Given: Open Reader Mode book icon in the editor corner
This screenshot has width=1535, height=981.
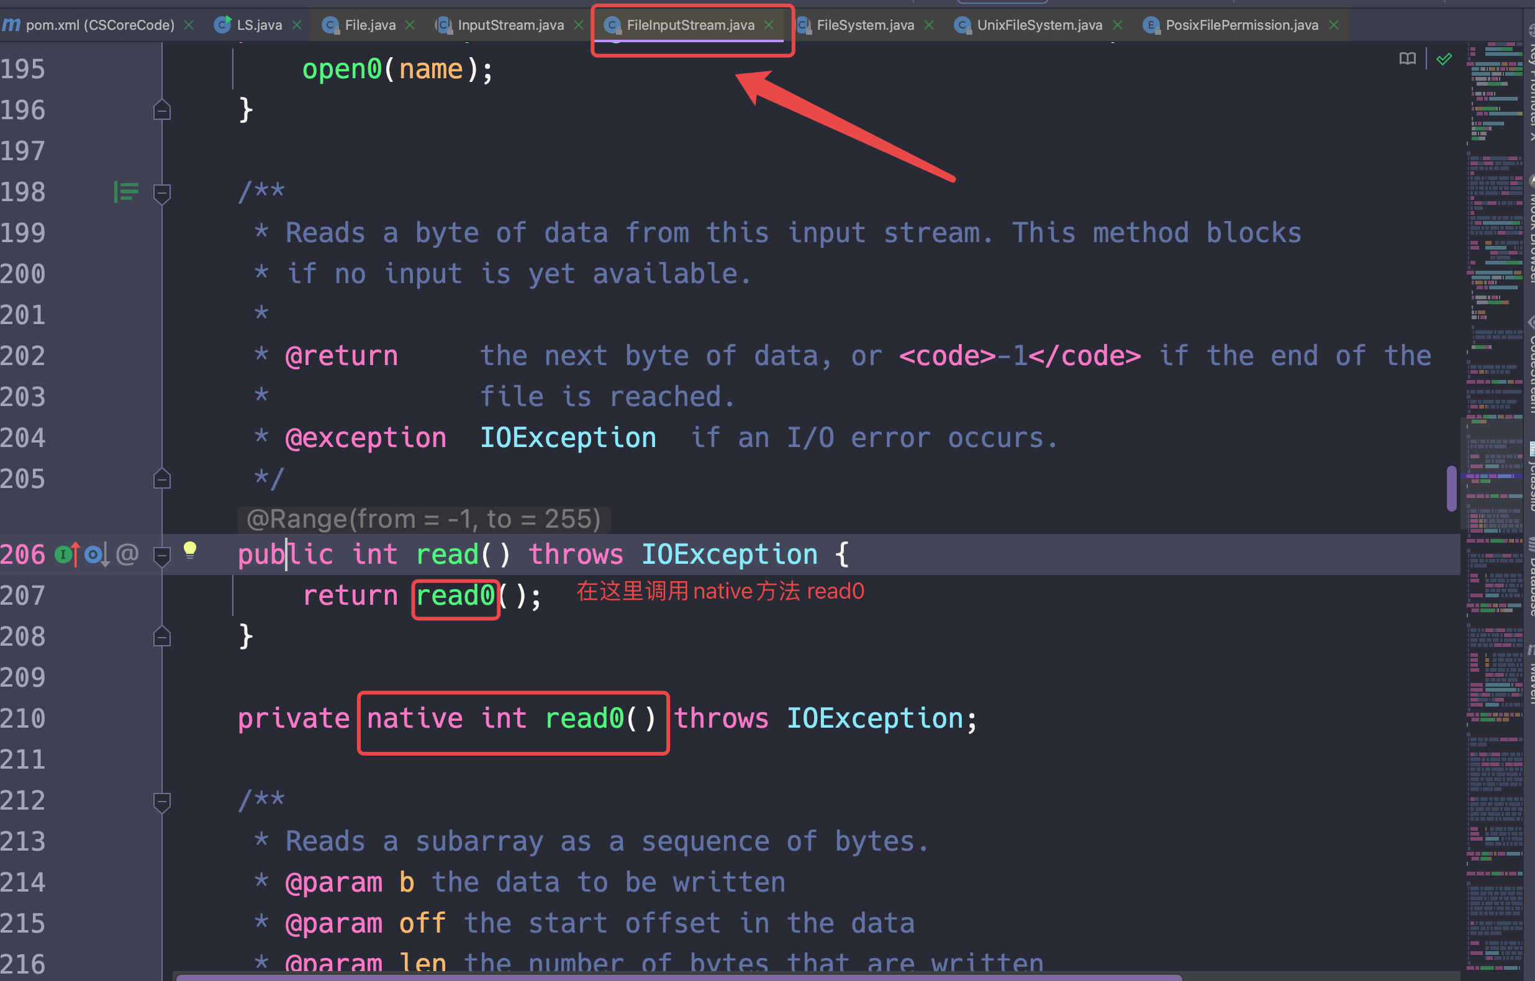Looking at the screenshot, I should [1407, 59].
